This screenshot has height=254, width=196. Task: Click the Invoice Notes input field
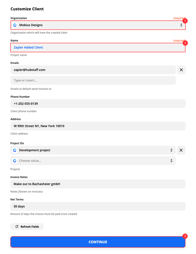pyautogui.click(x=98, y=184)
